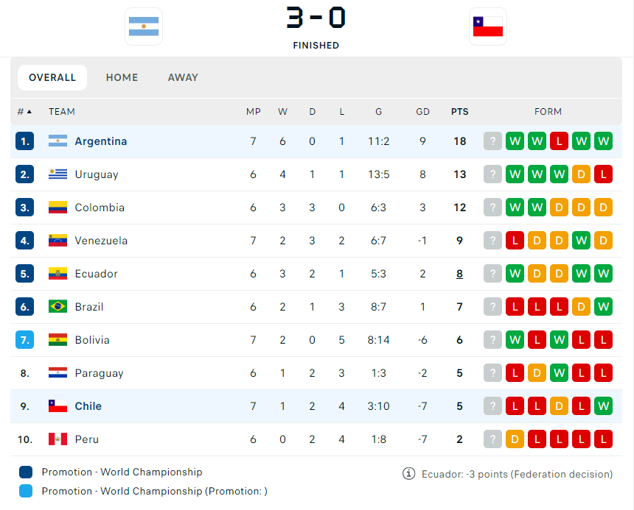Click Bolivia's light blue rank 7 badge

click(x=25, y=340)
